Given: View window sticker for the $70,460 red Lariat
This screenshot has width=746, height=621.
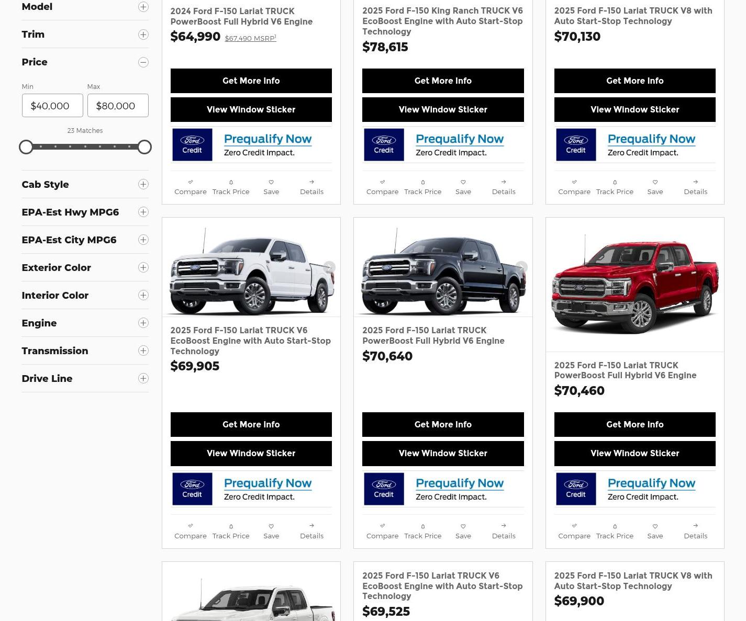Looking at the screenshot, I should [x=635, y=453].
